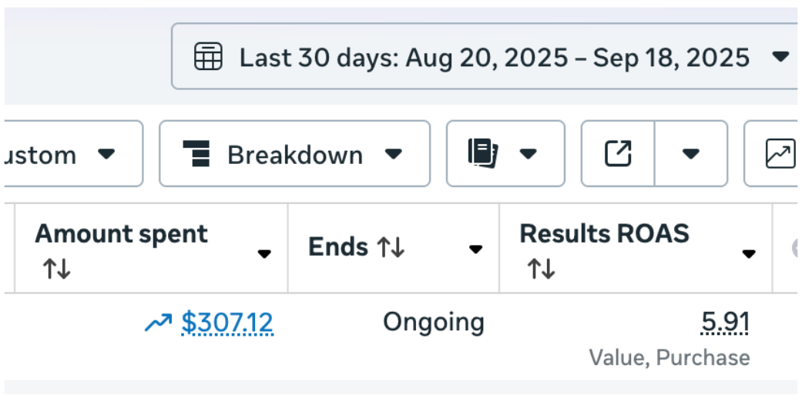Expand the Reports dropdown arrow
This screenshot has height=395, width=802.
528,154
